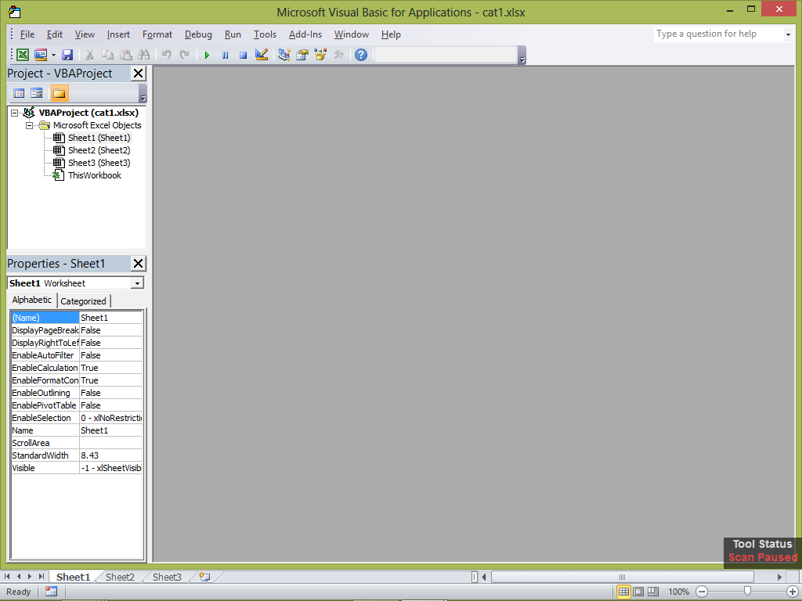Open the Debug menu
Viewport: 802px width, 601px height.
pyautogui.click(x=198, y=34)
